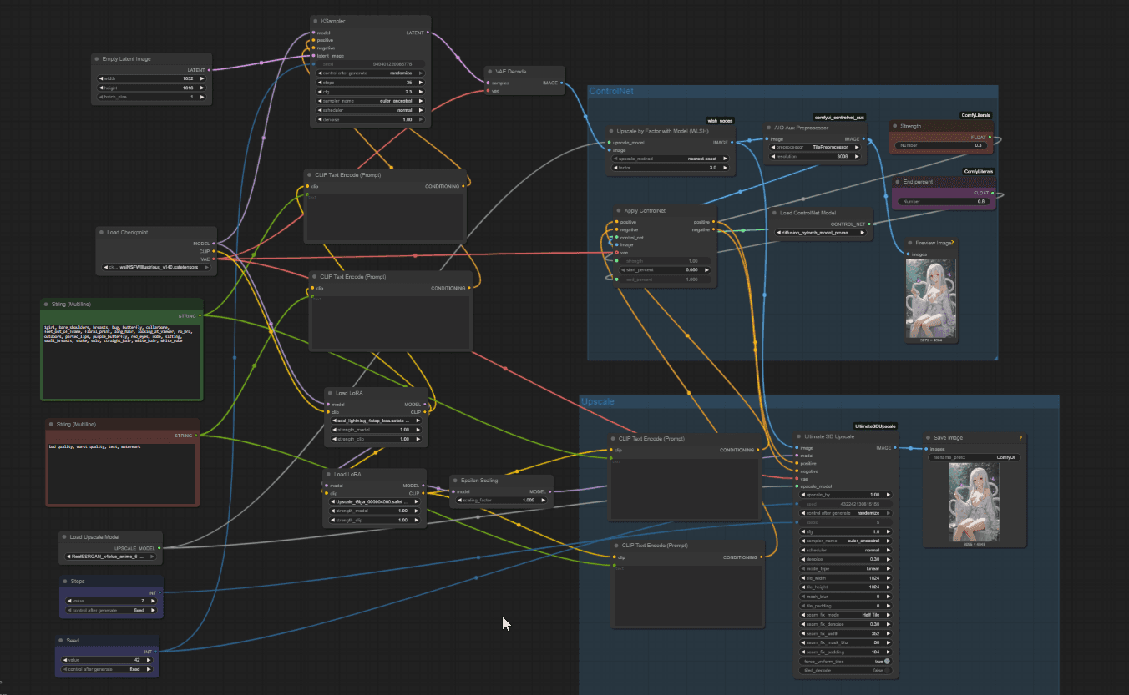Open the Load ControlNet Model file dropdown

click(821, 233)
